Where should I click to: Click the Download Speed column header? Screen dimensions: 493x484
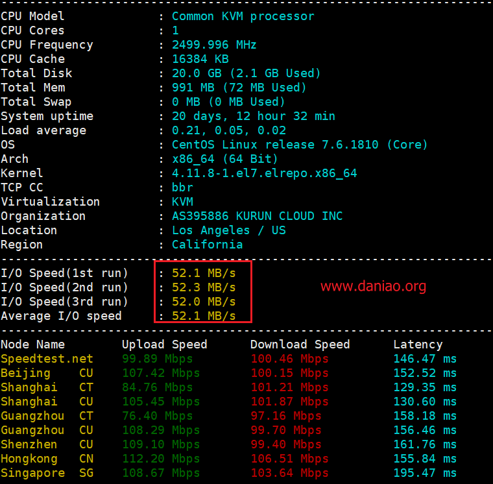(300, 345)
